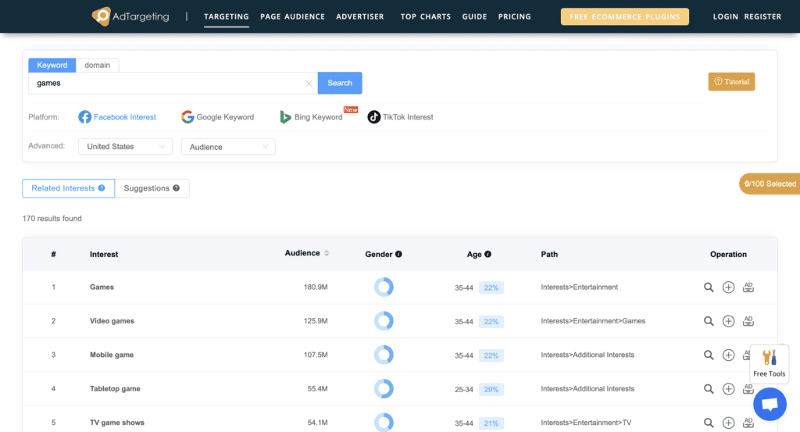800x432 pixels.
Task: Open PRICING navigation item
Action: 514,17
